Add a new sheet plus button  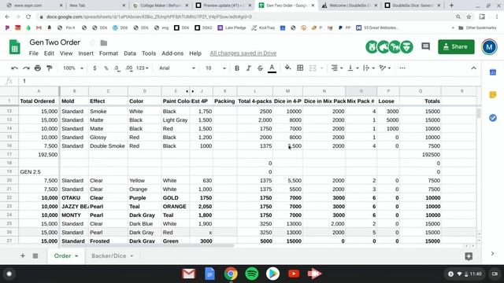click(23, 255)
